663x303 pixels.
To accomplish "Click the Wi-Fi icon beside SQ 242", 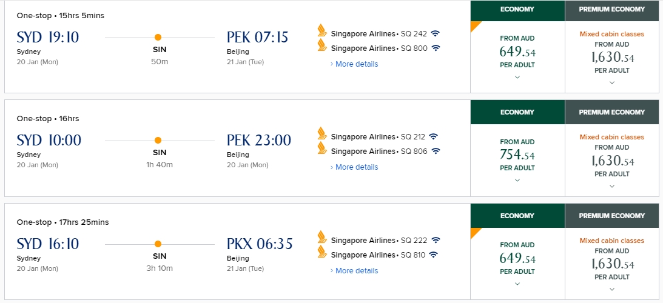I will click(436, 33).
